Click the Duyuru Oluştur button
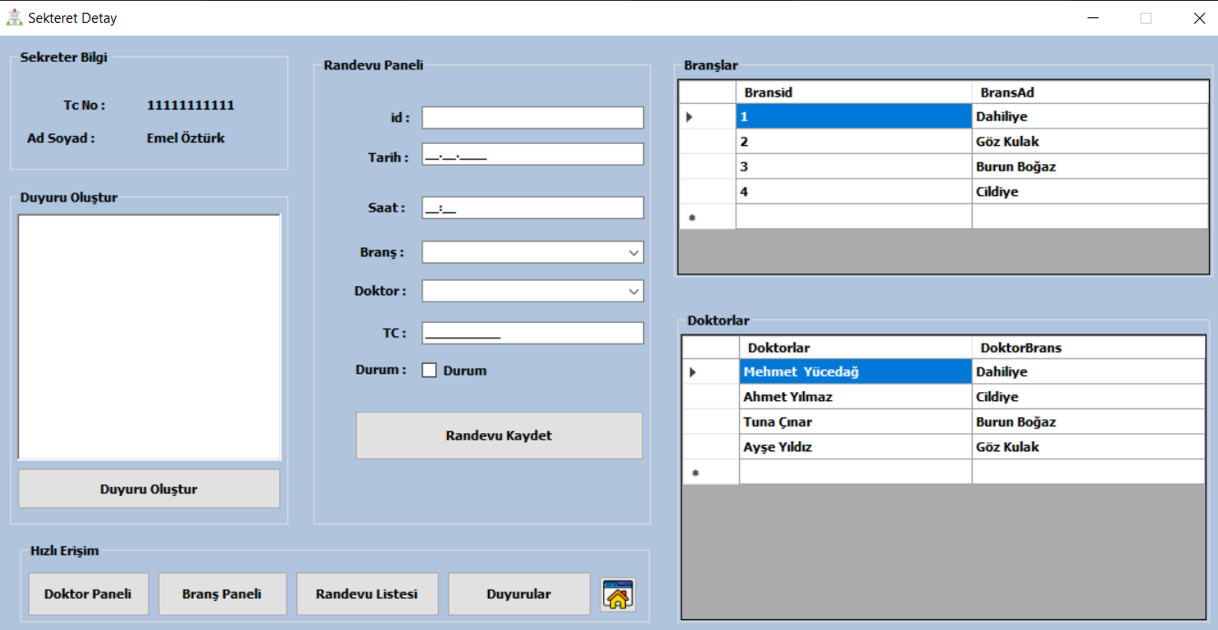The image size is (1218, 630). pyautogui.click(x=149, y=488)
